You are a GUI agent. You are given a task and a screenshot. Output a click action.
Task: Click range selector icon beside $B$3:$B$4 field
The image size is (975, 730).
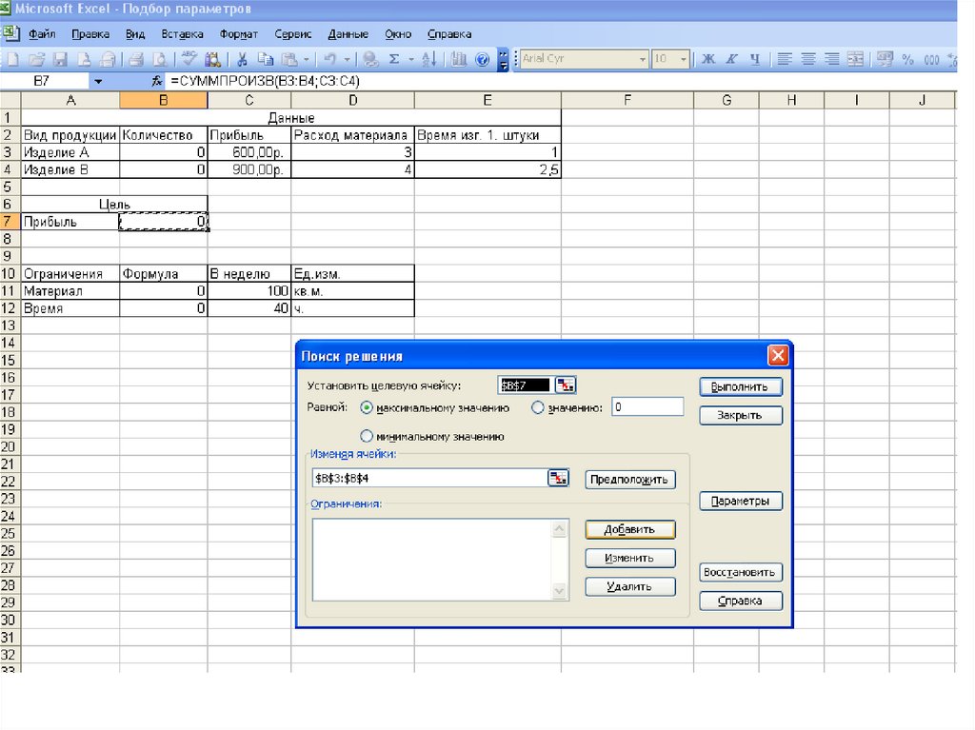click(x=558, y=478)
